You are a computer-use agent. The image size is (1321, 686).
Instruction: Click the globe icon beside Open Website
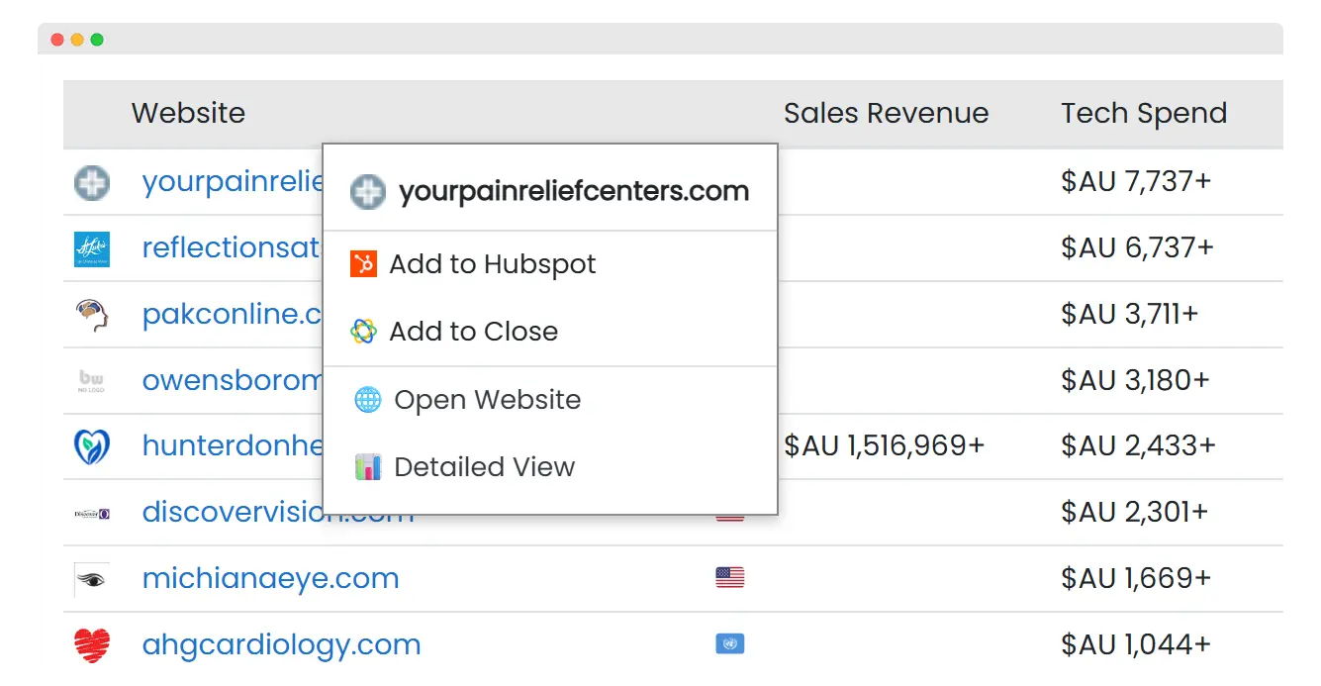(367, 400)
